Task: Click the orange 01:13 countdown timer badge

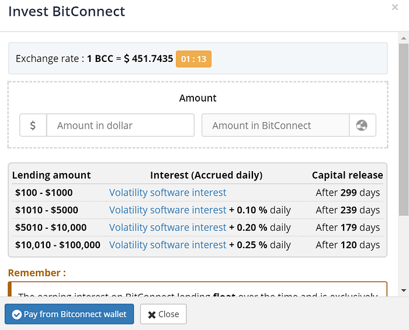Action: (193, 59)
